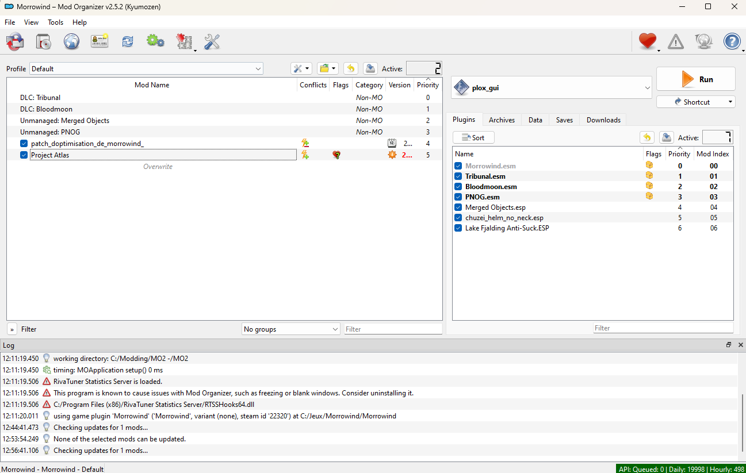Open the Profile Default dropdown
746x473 pixels.
[x=146, y=68]
